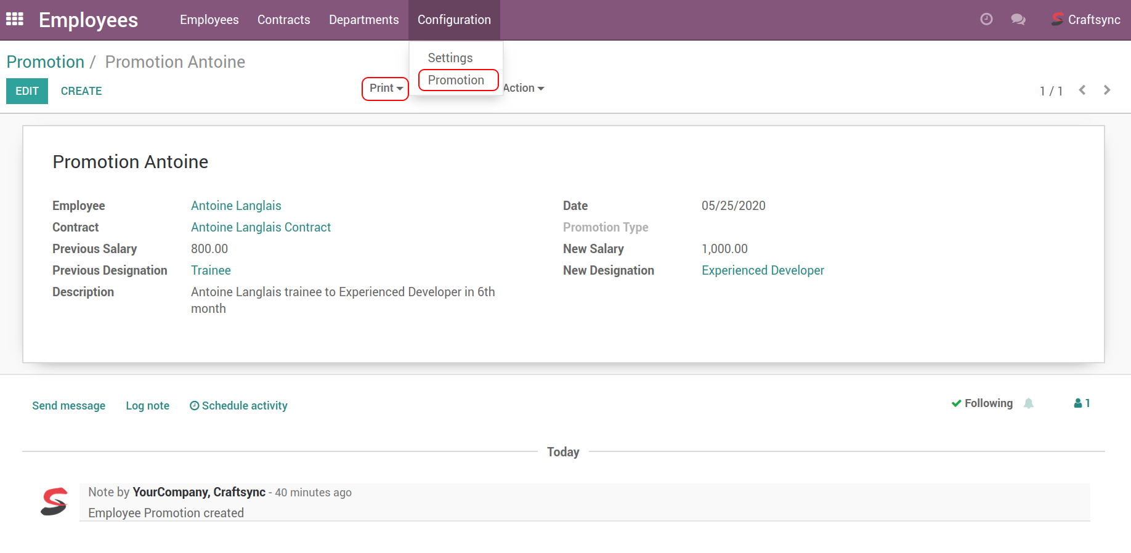Open the Contracts menu
Screen dimensions: 1131x553
coord(283,20)
